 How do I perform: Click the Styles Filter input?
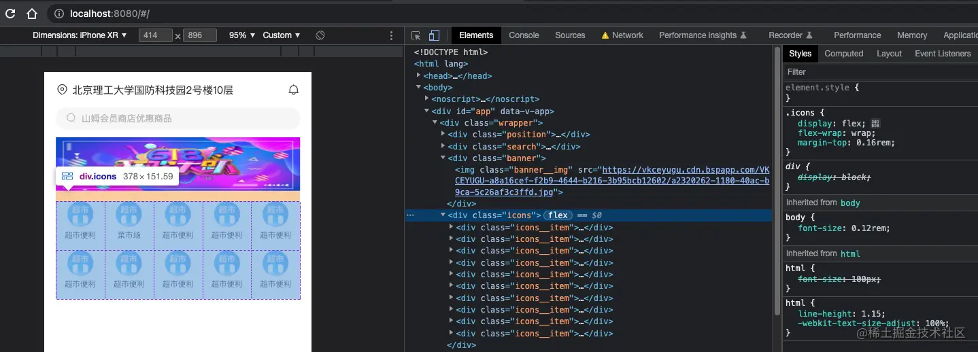pos(880,71)
